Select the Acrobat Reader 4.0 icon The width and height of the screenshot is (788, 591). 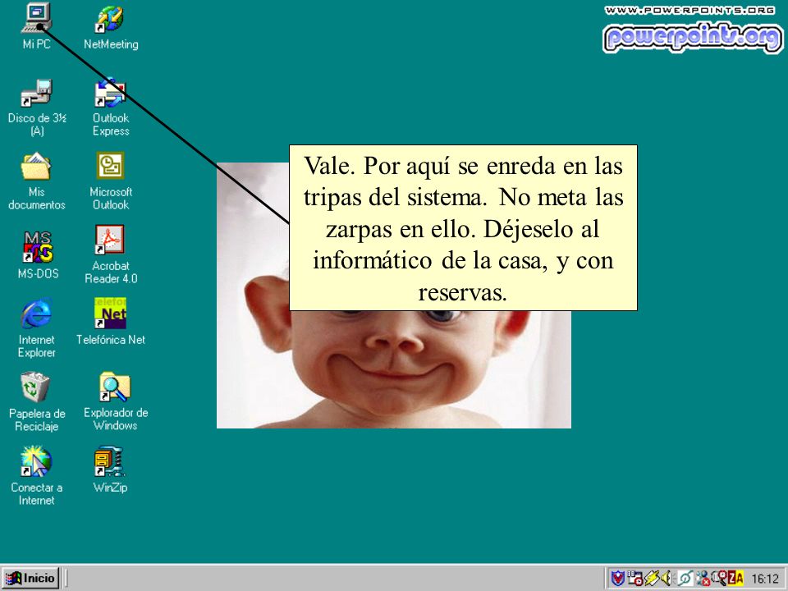click(x=111, y=254)
